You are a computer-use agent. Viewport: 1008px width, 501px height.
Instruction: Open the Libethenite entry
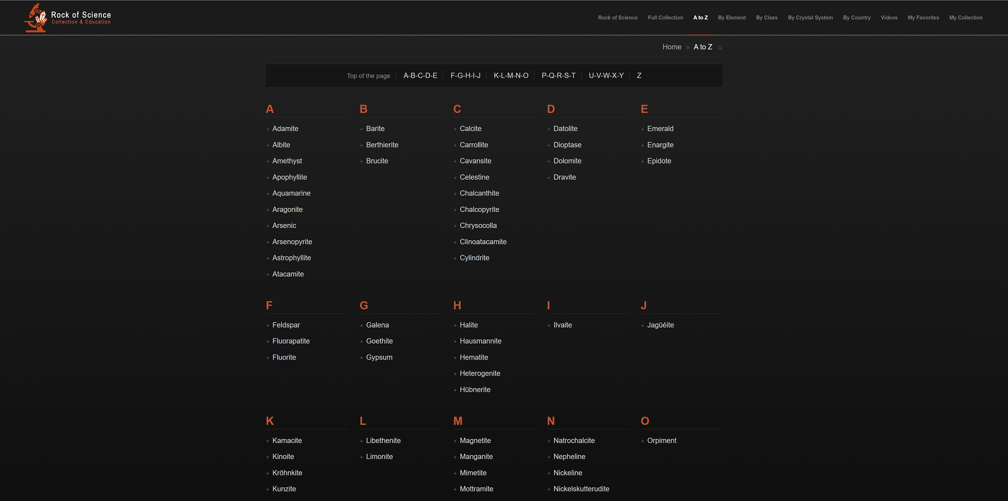(x=383, y=440)
